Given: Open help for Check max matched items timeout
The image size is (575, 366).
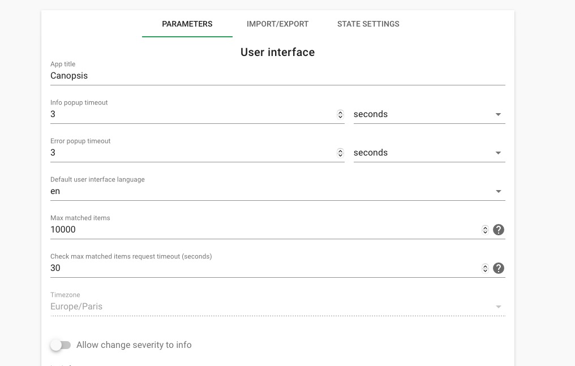Looking at the screenshot, I should click(x=499, y=268).
